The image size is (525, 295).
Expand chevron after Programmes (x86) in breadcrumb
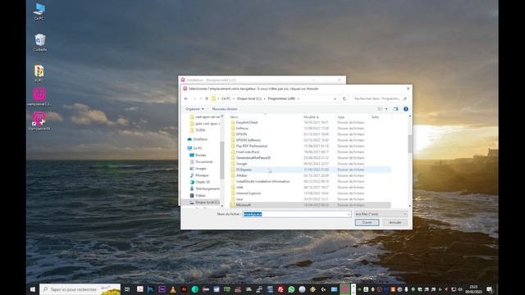[299, 98]
